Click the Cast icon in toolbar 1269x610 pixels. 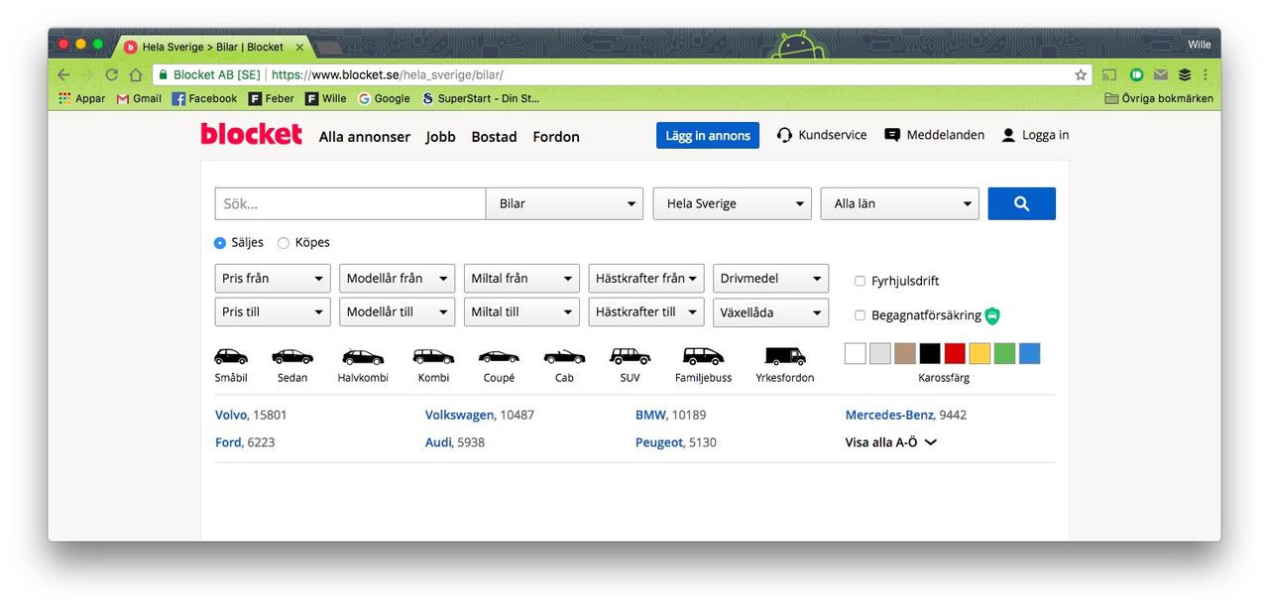(1109, 74)
